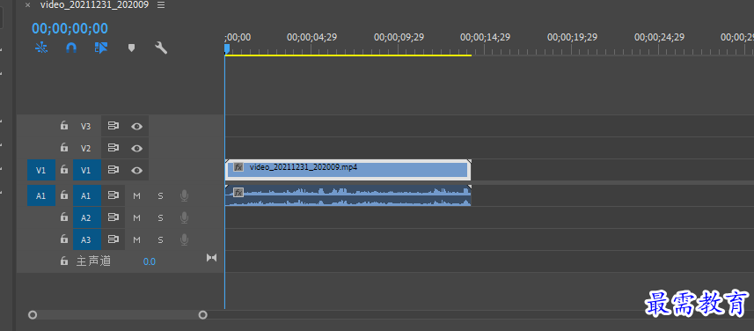
Task: Select the audio clip on A1
Action: (x=348, y=195)
